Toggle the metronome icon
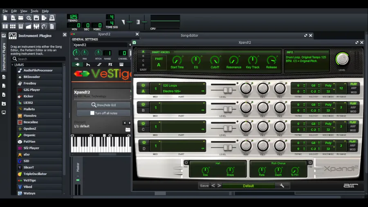368x207 pixels. pos(52,18)
